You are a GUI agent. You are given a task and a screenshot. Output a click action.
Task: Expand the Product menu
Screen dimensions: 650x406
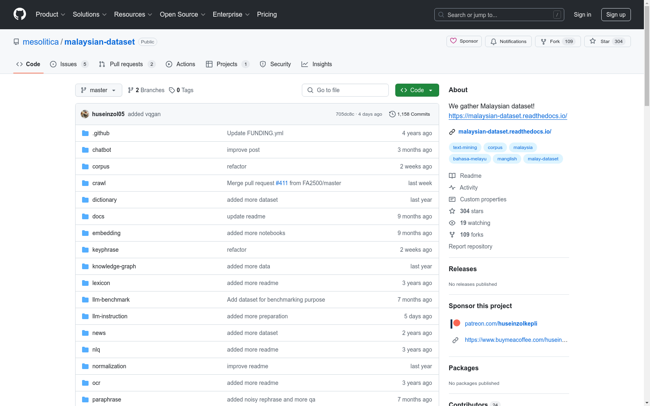click(50, 14)
